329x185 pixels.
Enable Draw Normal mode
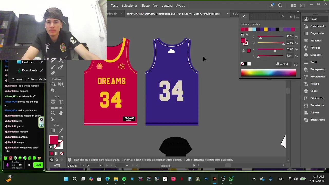[x=52, y=160]
